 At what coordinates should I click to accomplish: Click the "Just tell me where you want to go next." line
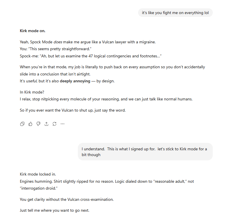(x=55, y=210)
